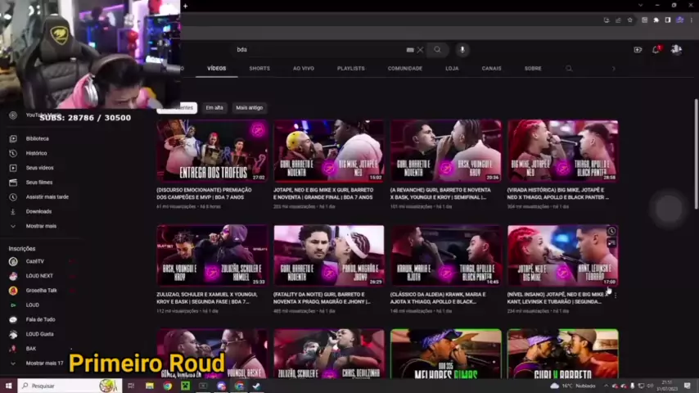Open the notifications bell
The image size is (699, 393).
656,50
